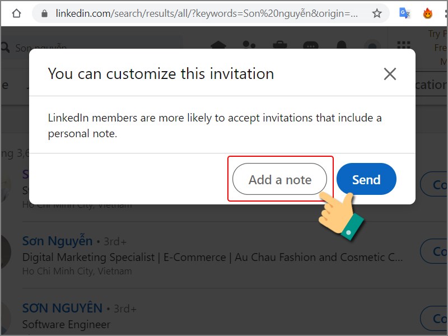
Task: Open the Jobs briefcase icon
Action: [279, 45]
